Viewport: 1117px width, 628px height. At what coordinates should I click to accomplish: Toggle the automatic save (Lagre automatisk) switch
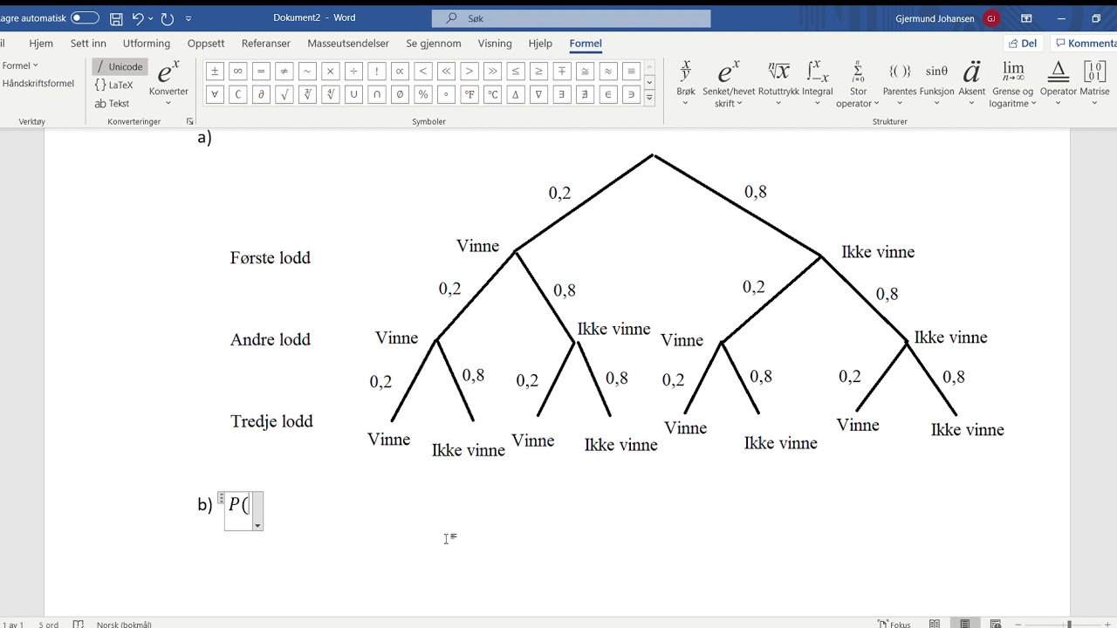tap(85, 17)
